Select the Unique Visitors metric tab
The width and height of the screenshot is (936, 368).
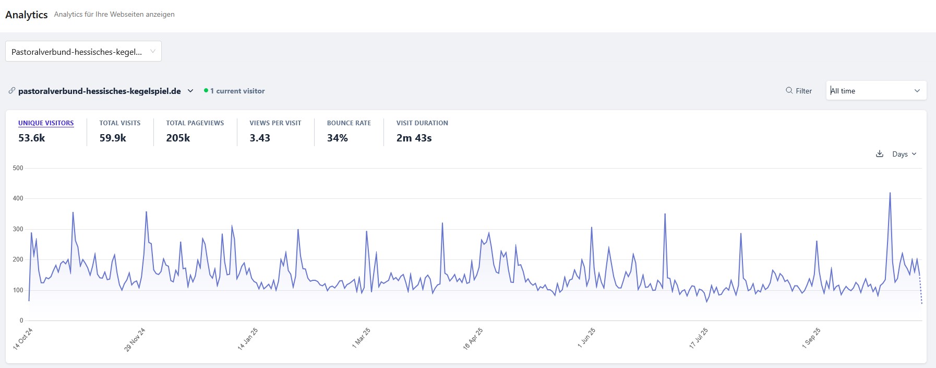pos(46,123)
